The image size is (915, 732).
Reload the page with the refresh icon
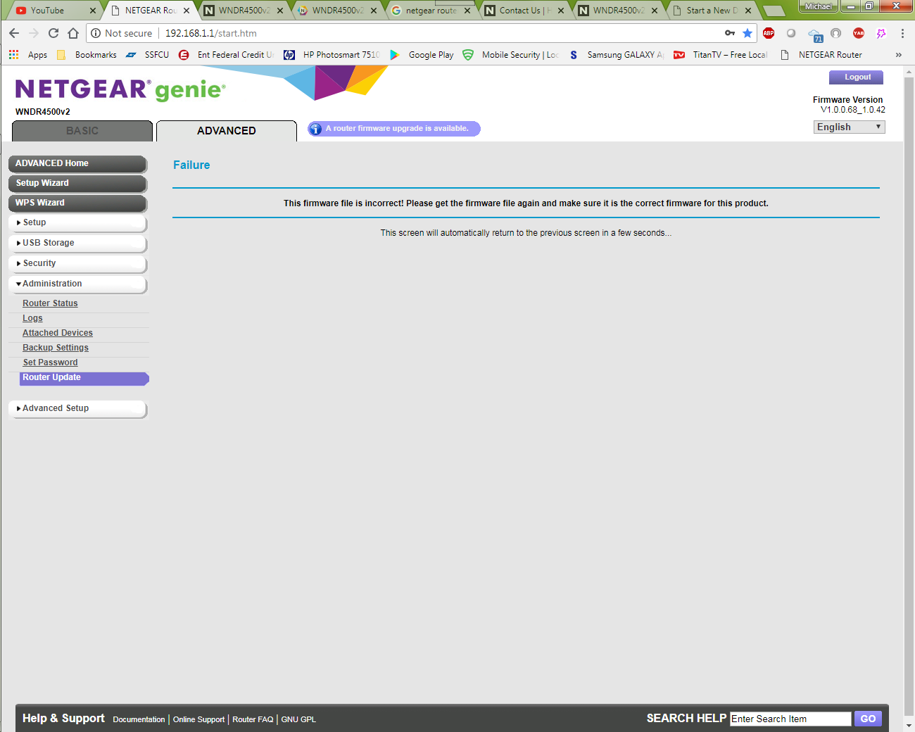(x=53, y=33)
